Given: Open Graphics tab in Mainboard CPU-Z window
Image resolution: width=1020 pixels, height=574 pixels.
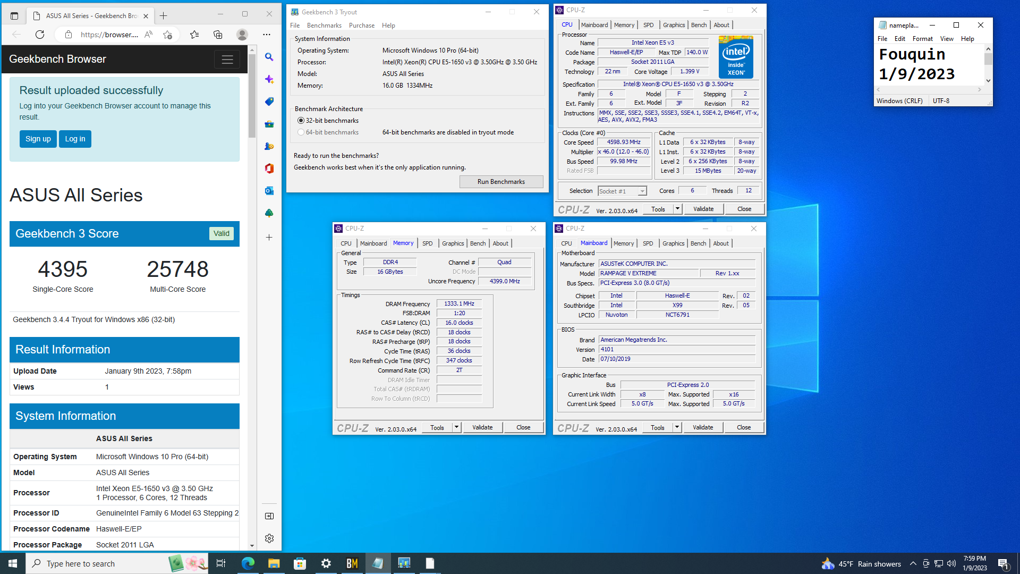Looking at the screenshot, I should click(674, 243).
